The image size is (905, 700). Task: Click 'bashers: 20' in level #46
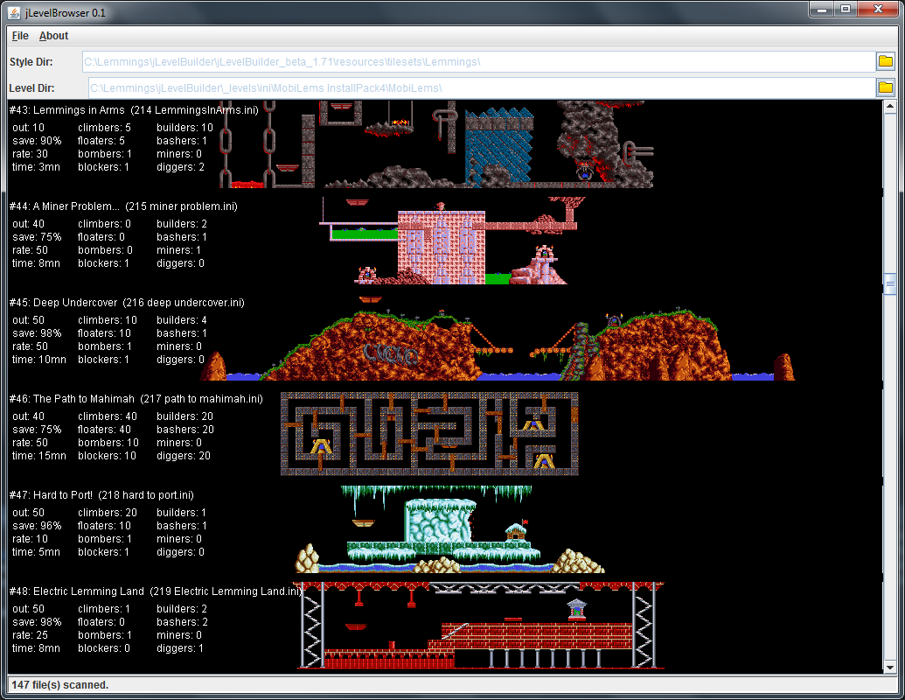(x=185, y=430)
